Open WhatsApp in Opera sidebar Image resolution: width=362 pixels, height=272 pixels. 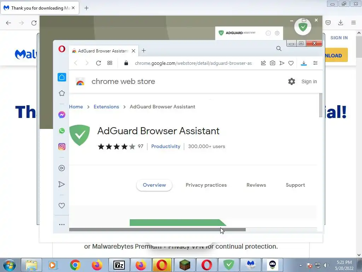(62, 131)
